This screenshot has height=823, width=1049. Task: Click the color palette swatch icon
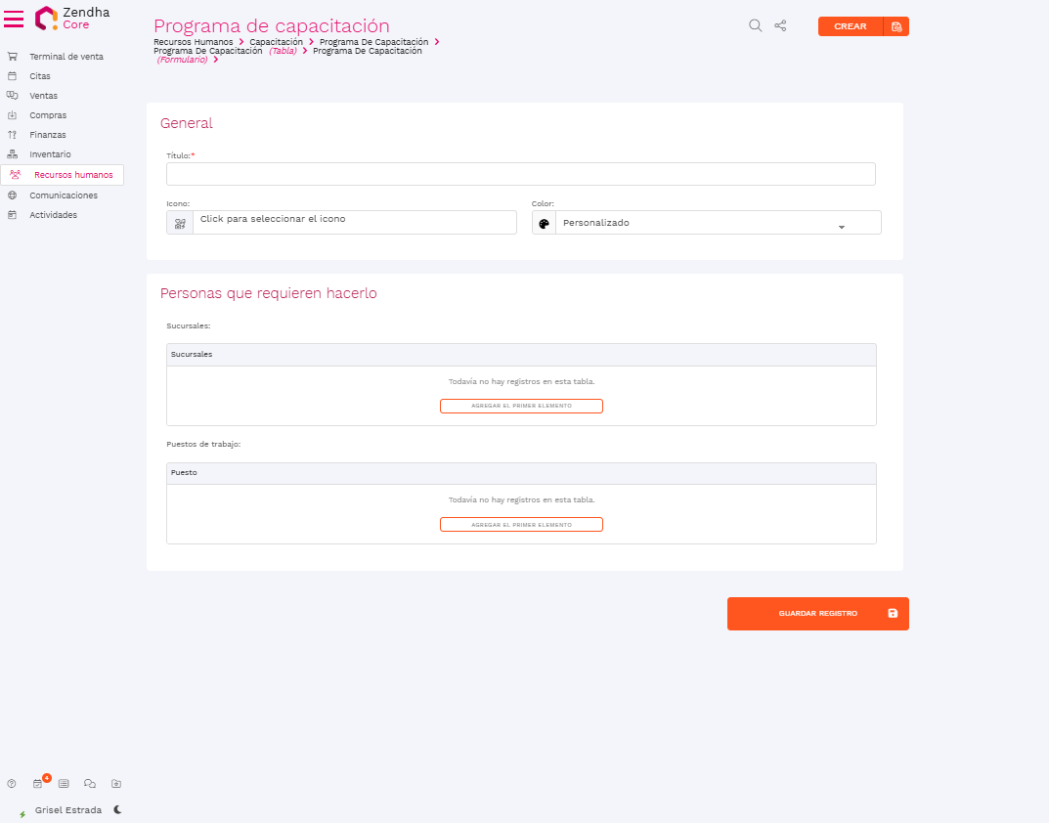[x=545, y=223]
